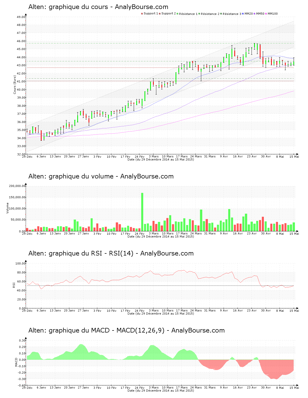This screenshot has height=398, width=308.
Task: Click the 'Volume' vertical axis label
Action: tap(7, 208)
